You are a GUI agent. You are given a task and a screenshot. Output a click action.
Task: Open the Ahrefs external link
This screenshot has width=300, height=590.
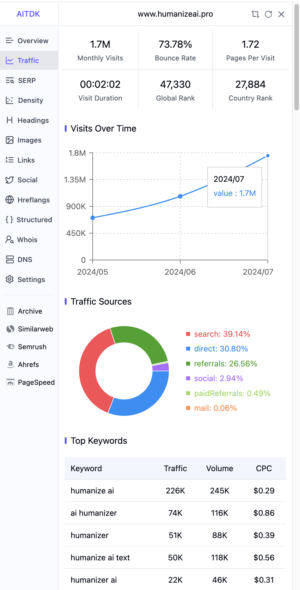pyautogui.click(x=23, y=364)
